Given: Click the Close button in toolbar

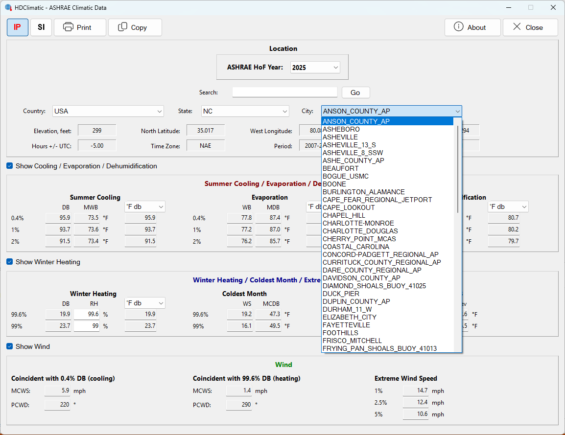Looking at the screenshot, I should (530, 27).
